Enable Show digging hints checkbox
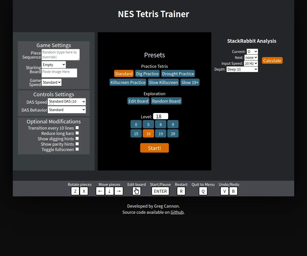This screenshot has width=307, height=256. pyautogui.click(x=77, y=138)
